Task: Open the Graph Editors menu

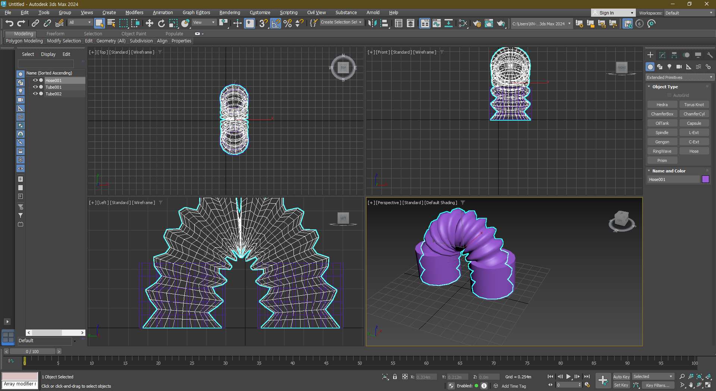Action: point(196,13)
